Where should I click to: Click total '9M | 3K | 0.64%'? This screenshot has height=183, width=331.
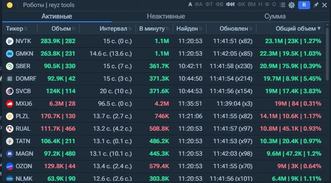300,166
